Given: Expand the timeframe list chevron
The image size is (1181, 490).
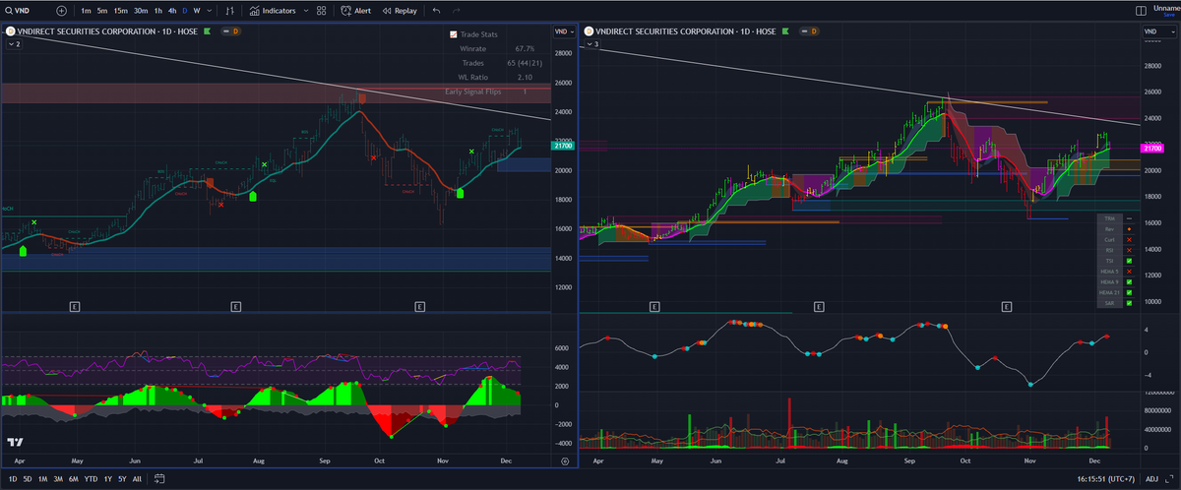Looking at the screenshot, I should [x=210, y=10].
